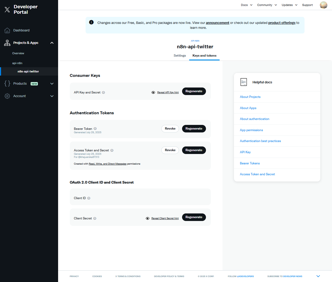Click the info icon next to API Key and Secret

[x=103, y=92]
